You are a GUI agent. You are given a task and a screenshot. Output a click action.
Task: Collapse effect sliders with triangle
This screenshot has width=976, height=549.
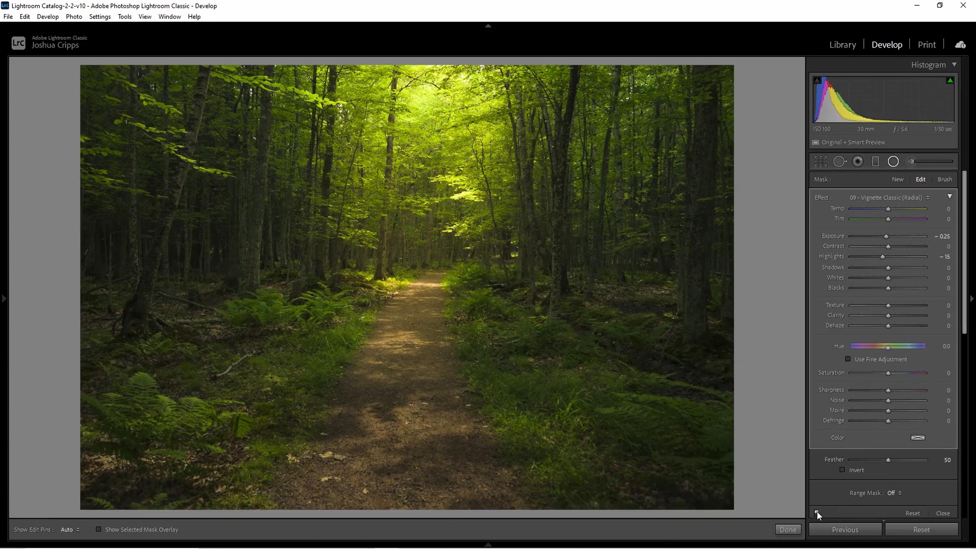(950, 197)
